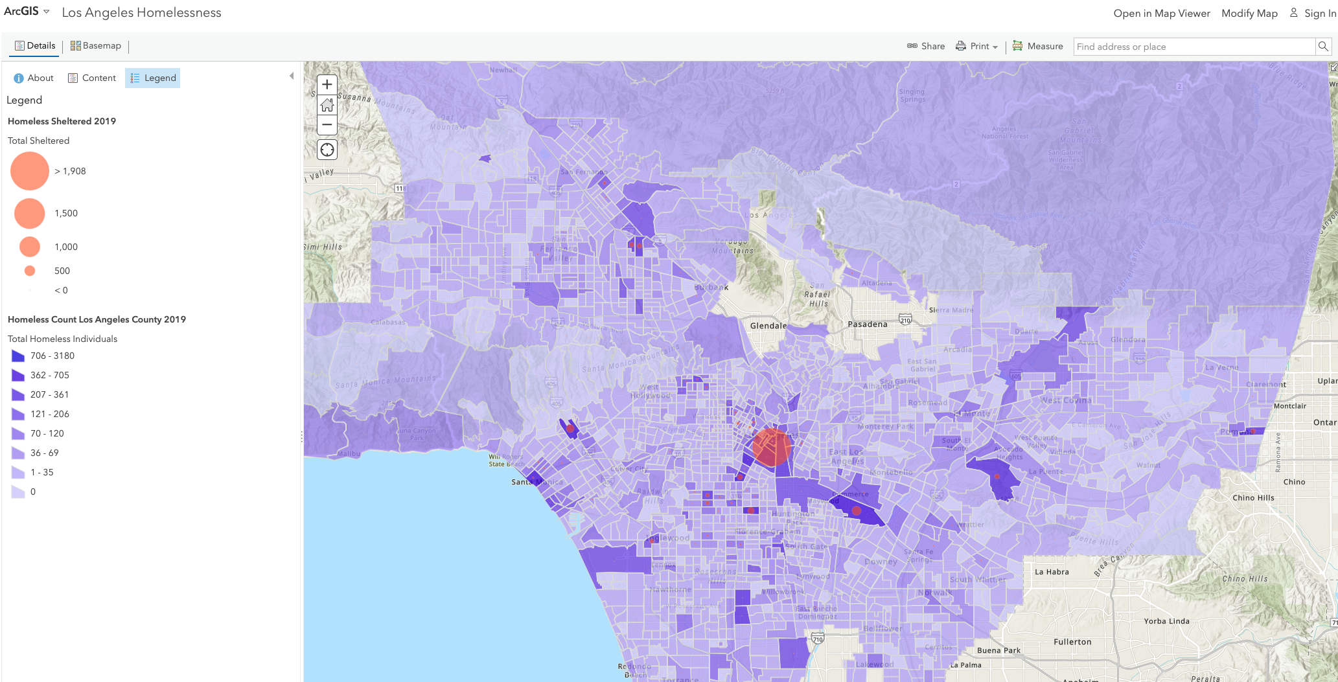Viewport: 1338px width, 682px height.
Task: Click the 706 - 3180 legend color swatch
Action: point(18,356)
